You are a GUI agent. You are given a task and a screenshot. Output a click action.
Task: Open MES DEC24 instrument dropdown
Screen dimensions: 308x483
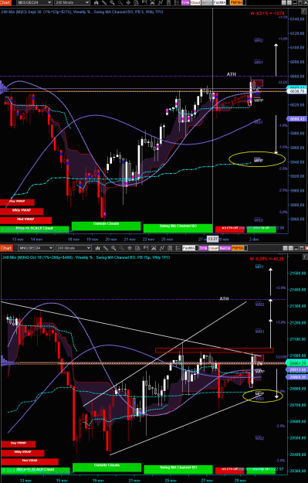click(34, 2)
